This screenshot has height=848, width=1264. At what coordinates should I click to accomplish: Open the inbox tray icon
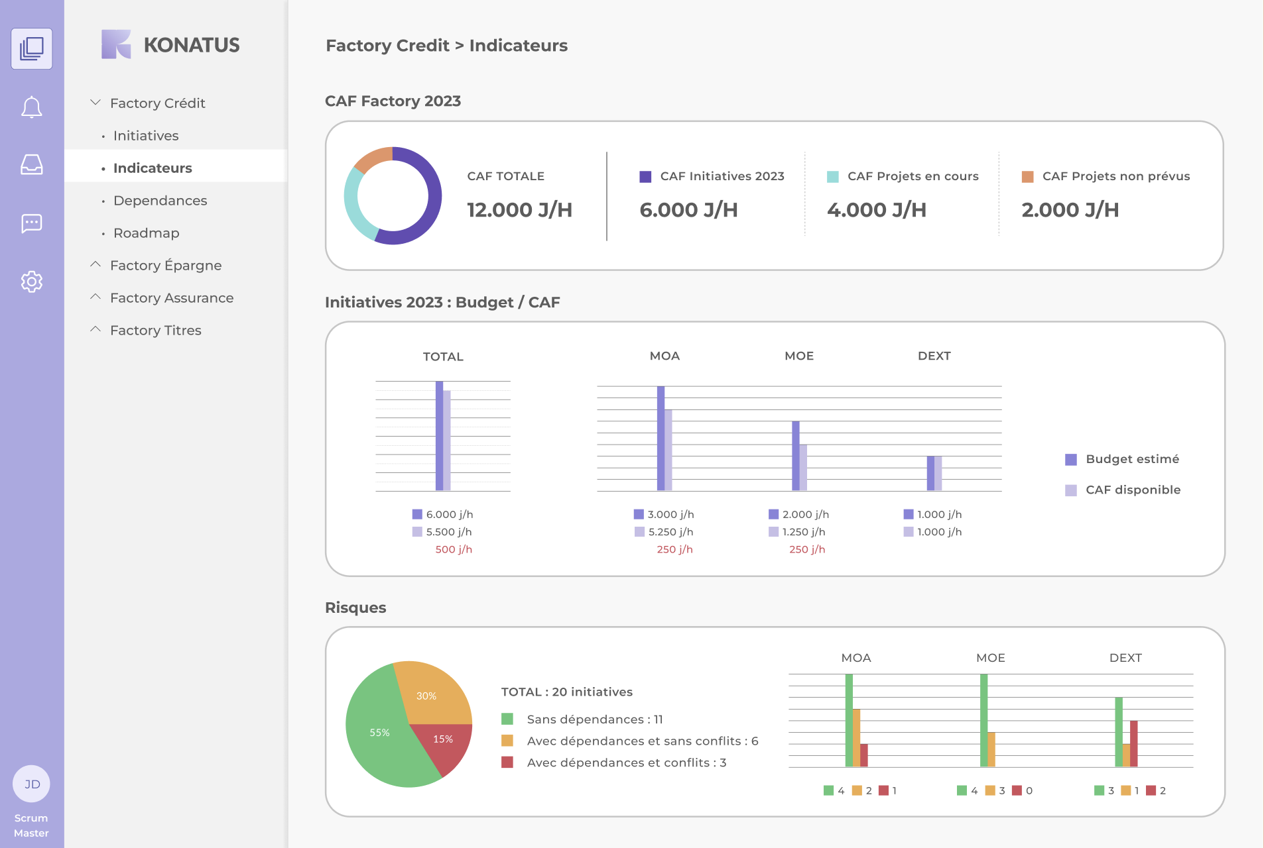pos(32,164)
